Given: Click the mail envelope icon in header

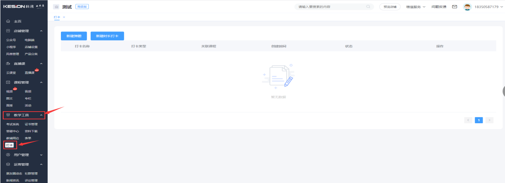Looking at the screenshot, I should click(454, 7).
